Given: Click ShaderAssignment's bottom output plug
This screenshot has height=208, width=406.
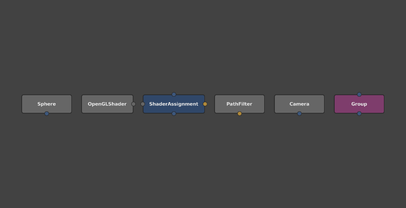Looking at the screenshot, I should click(174, 114).
